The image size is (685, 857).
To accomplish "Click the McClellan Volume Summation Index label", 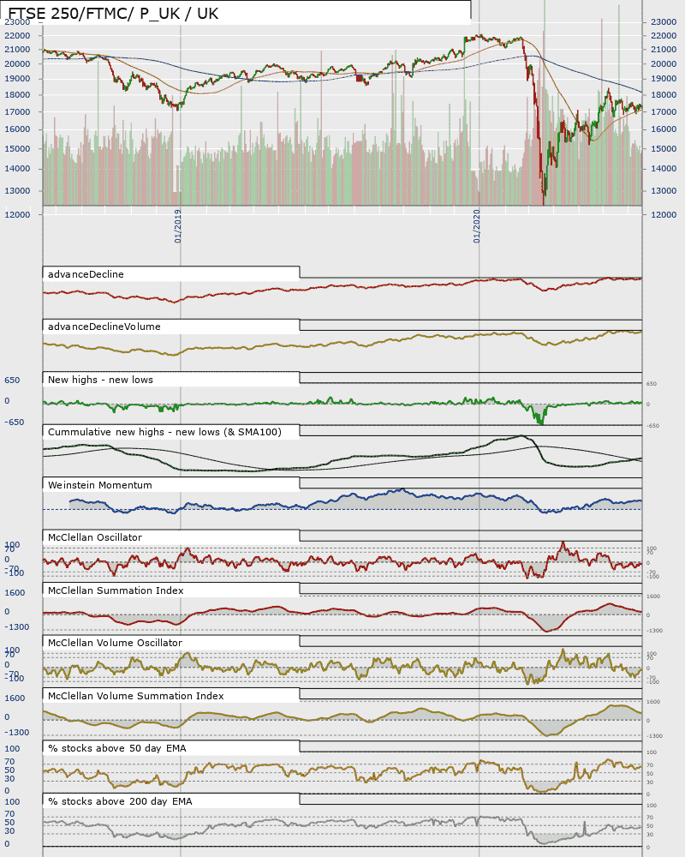I will pos(136,696).
